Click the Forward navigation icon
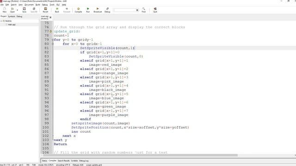Image resolution: width=296 pixels, height=166 pixels. point(67,10)
